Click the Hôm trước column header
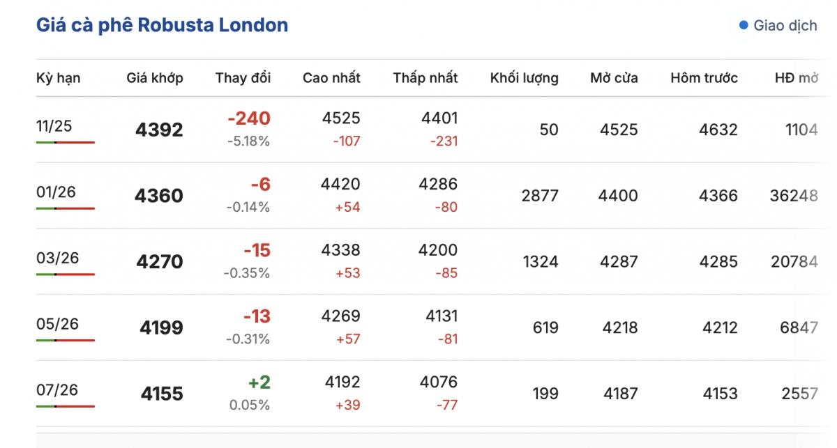Viewport: 837px width, 448px height. (704, 78)
